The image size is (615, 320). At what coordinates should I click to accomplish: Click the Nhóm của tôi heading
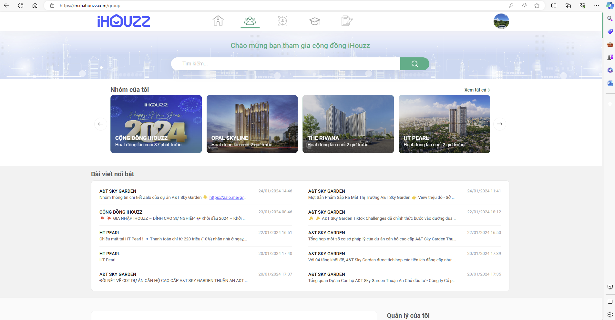click(129, 90)
